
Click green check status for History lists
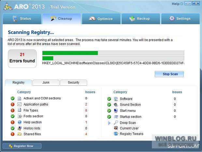[13, 128]
